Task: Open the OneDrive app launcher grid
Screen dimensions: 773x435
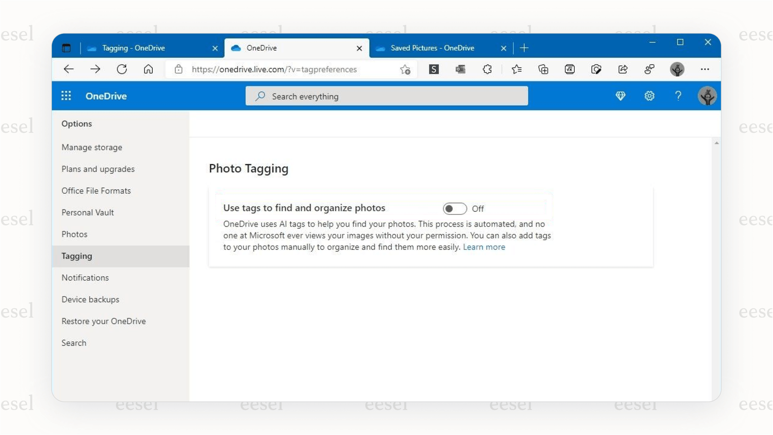Action: (x=66, y=96)
